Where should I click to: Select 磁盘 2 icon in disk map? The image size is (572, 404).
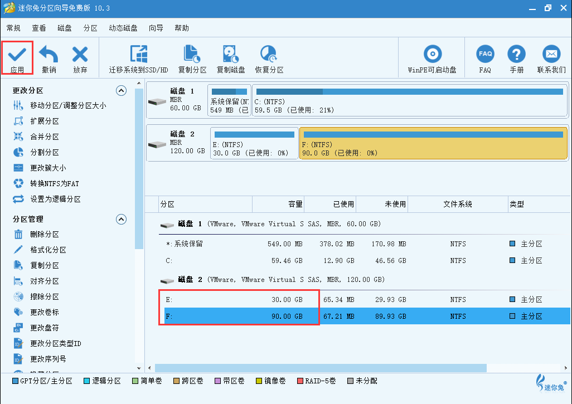[157, 145]
